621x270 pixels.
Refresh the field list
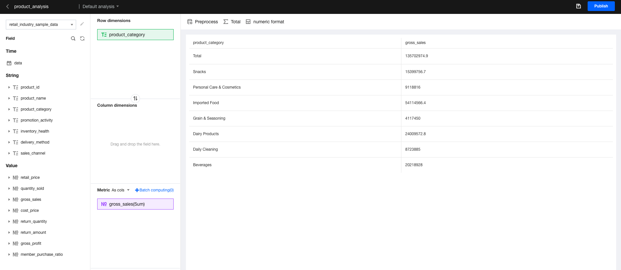click(82, 38)
